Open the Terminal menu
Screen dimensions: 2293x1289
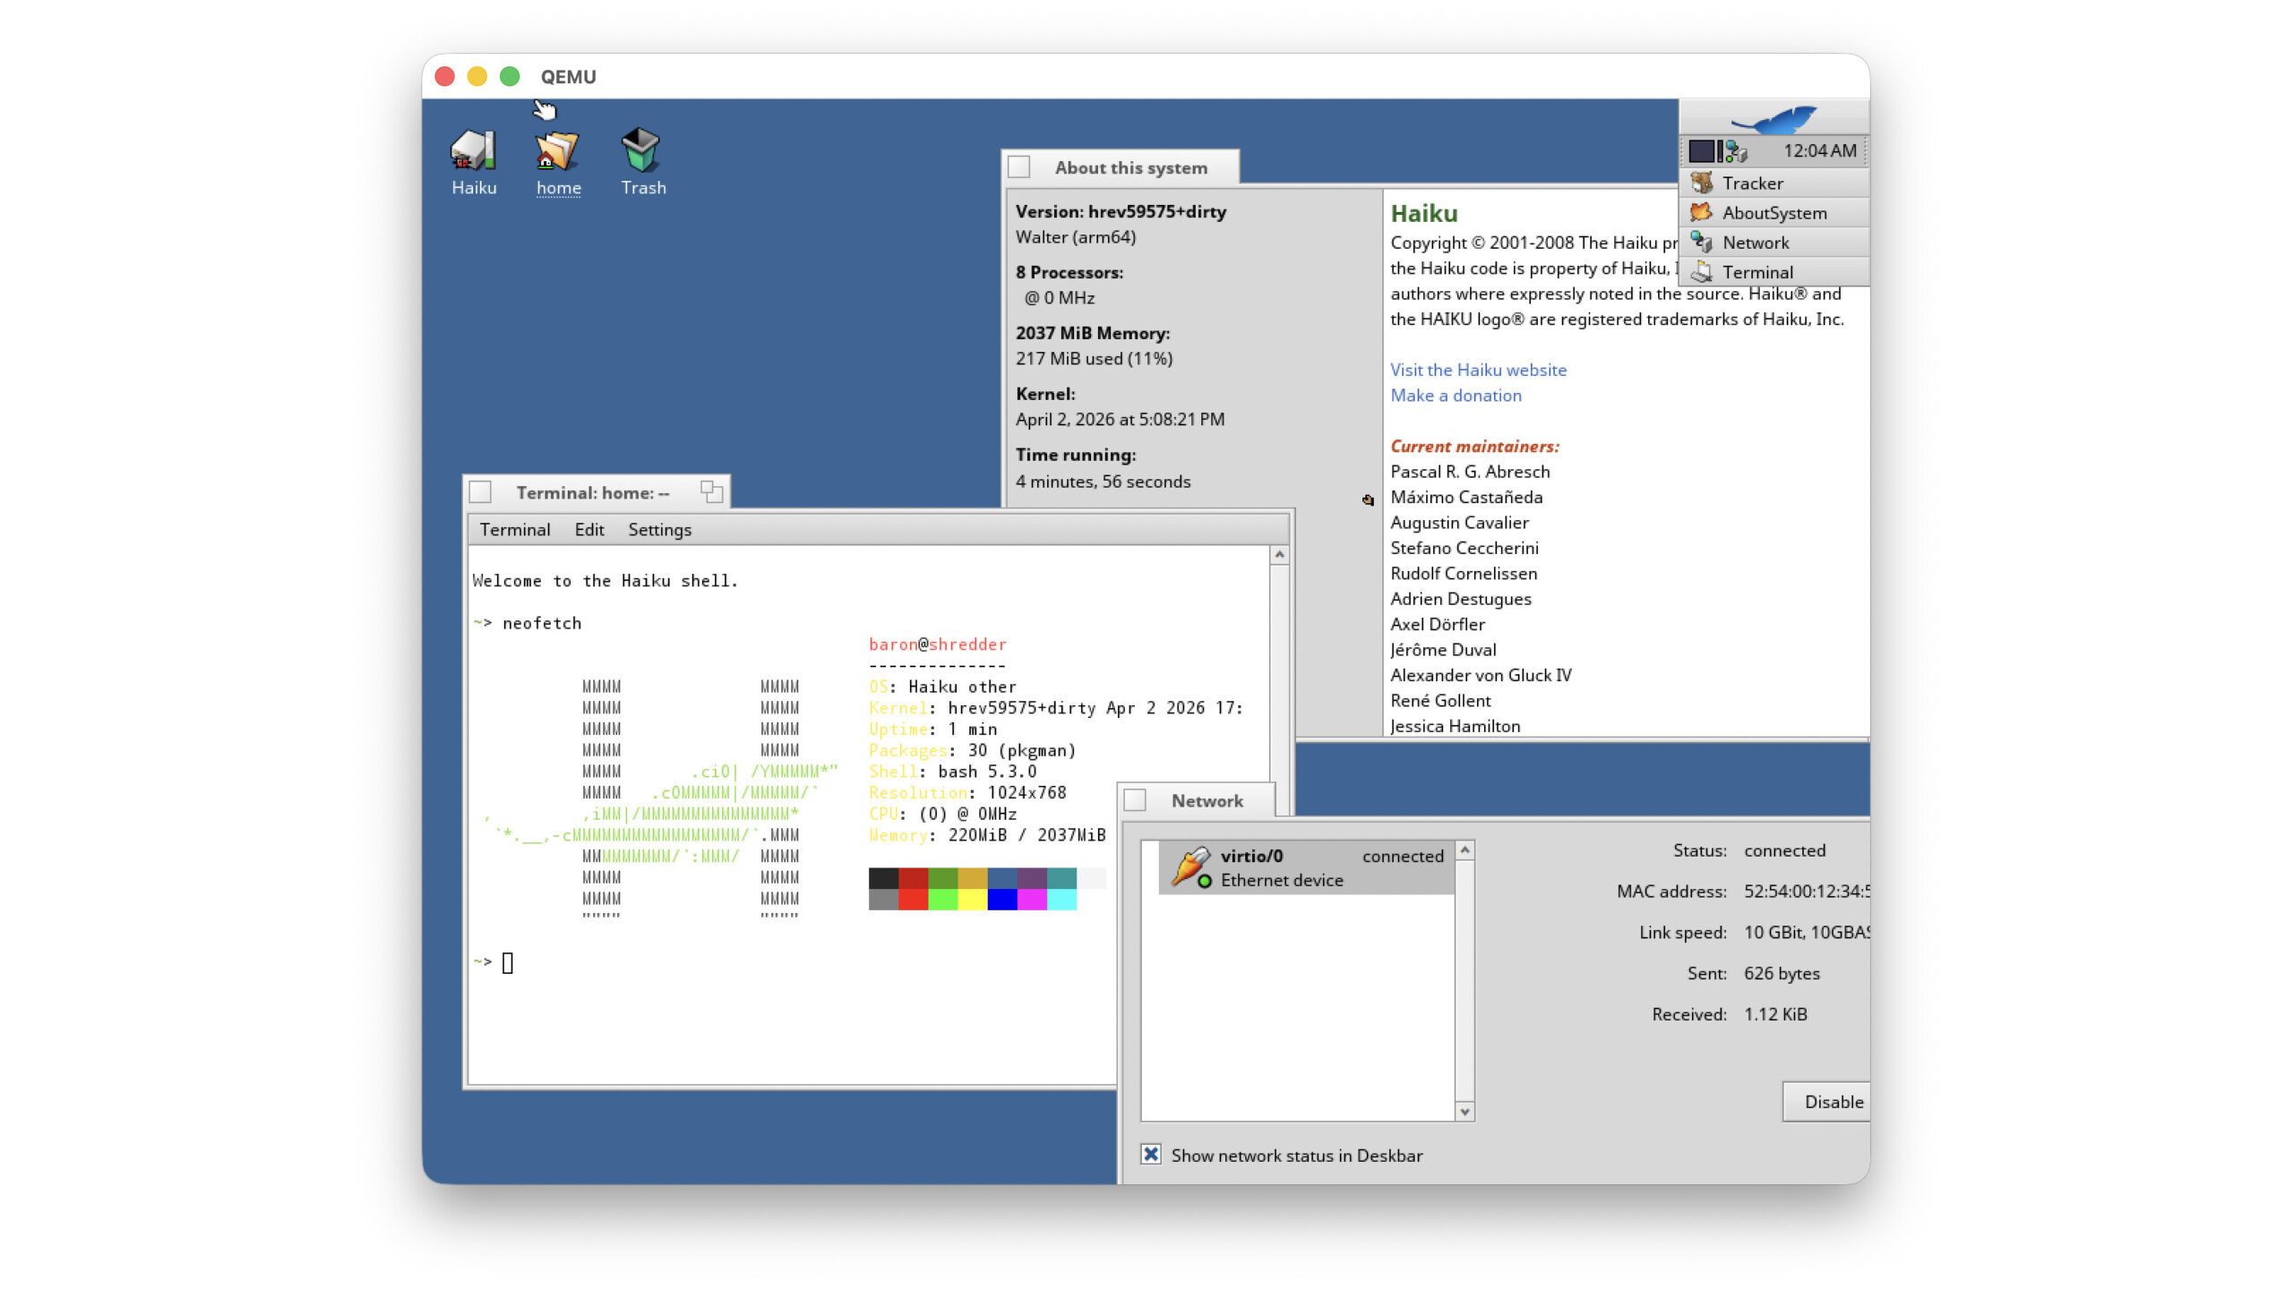[x=515, y=529]
